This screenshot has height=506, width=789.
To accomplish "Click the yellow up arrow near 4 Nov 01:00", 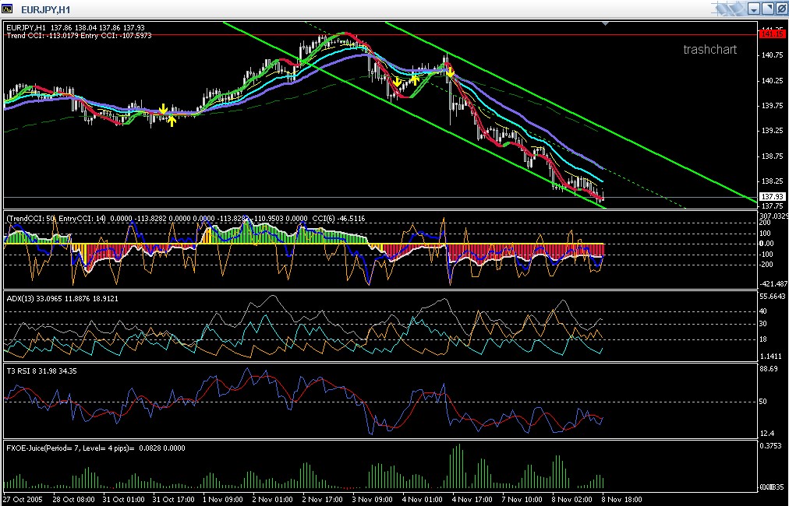I will click(x=415, y=79).
